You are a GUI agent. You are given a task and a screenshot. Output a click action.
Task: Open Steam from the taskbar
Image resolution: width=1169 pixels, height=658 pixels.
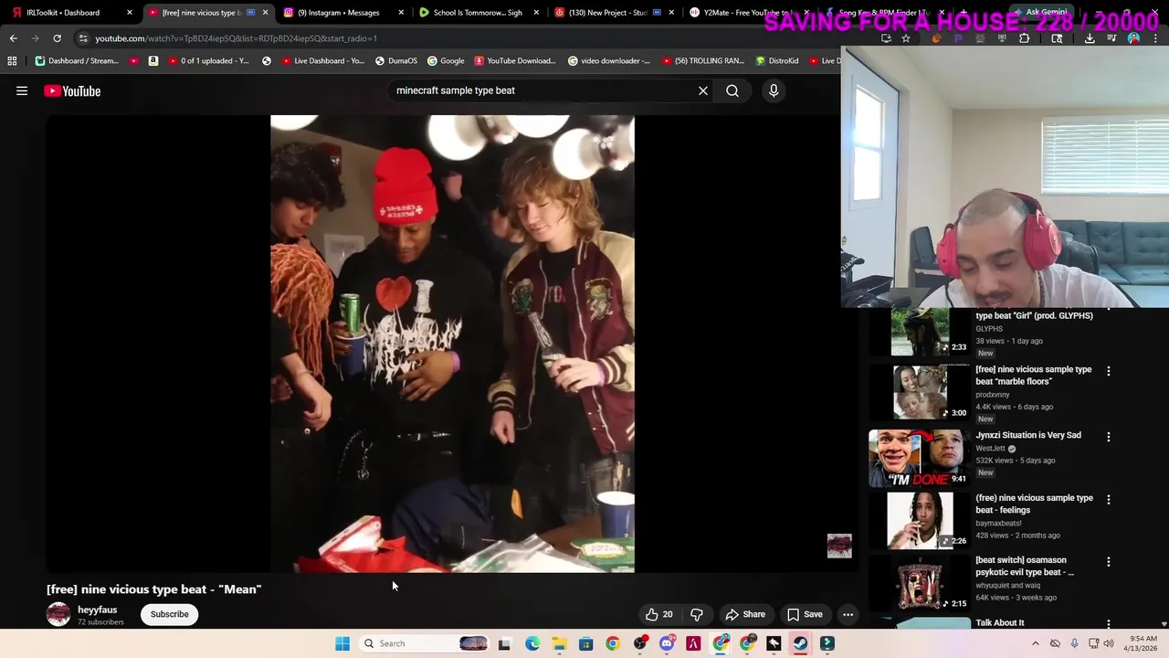coord(800,643)
